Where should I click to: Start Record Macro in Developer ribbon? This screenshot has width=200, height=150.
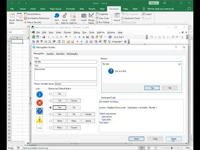32,14
